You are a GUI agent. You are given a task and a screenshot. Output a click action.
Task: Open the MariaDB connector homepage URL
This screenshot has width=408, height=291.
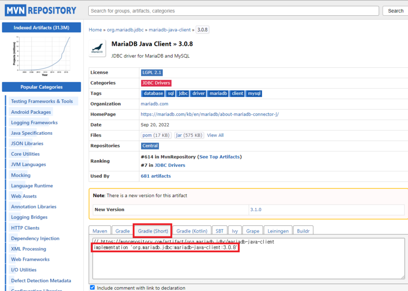(210, 114)
